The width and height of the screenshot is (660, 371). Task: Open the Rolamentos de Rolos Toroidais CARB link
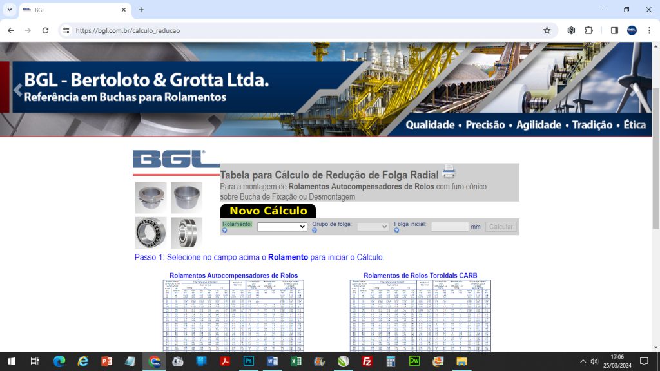pyautogui.click(x=420, y=276)
